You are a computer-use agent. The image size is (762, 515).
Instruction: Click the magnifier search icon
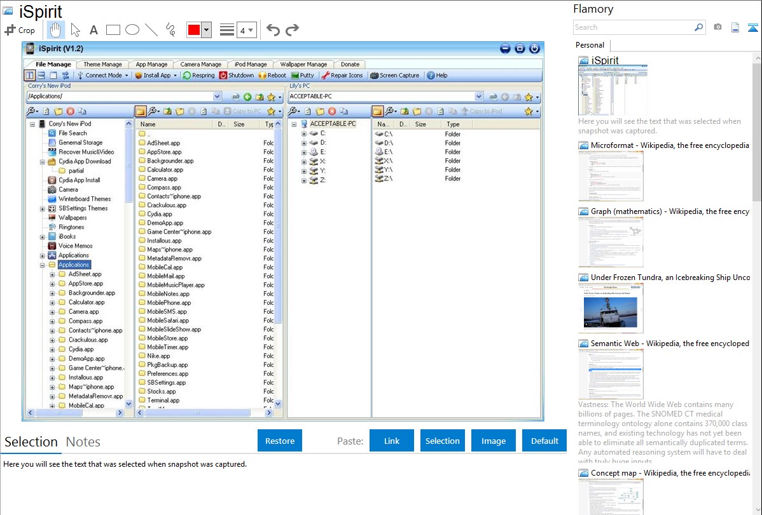[x=699, y=27]
